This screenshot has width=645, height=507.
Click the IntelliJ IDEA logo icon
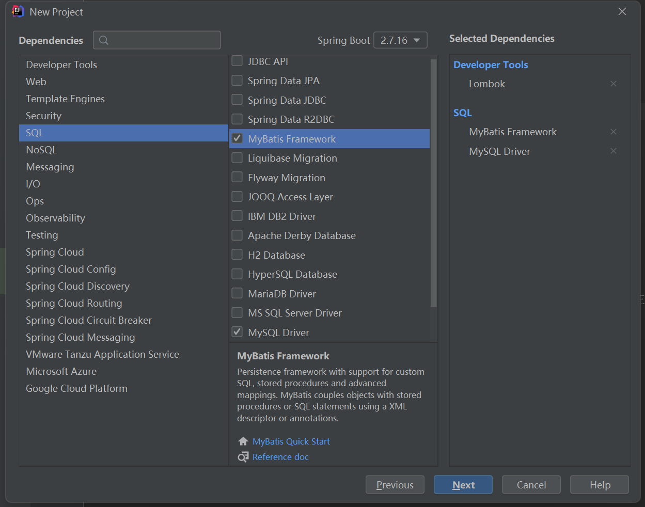[18, 11]
